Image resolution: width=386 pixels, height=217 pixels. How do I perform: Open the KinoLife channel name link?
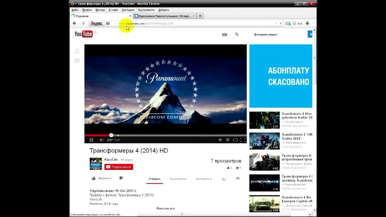111,159
